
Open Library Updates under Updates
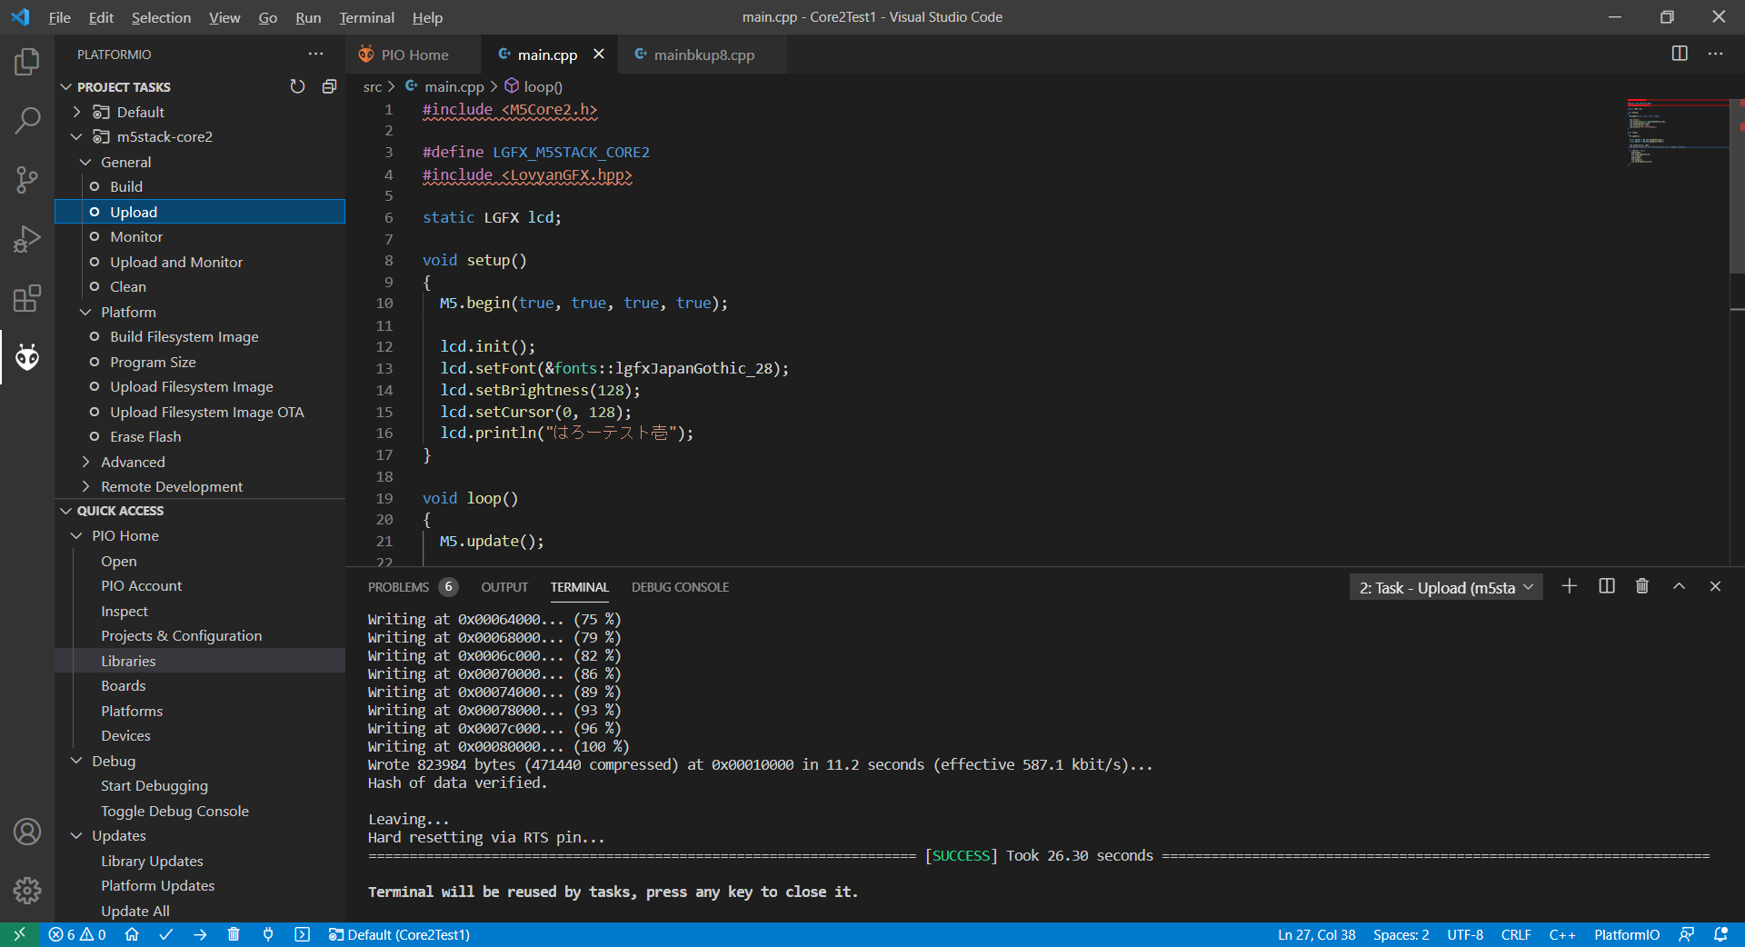pos(152,861)
